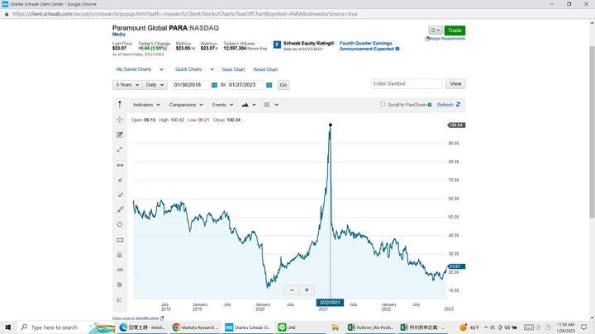Image resolution: width=595 pixels, height=334 pixels.
Task: Select the Fibonacci retracement lines tool
Action: 120,255
